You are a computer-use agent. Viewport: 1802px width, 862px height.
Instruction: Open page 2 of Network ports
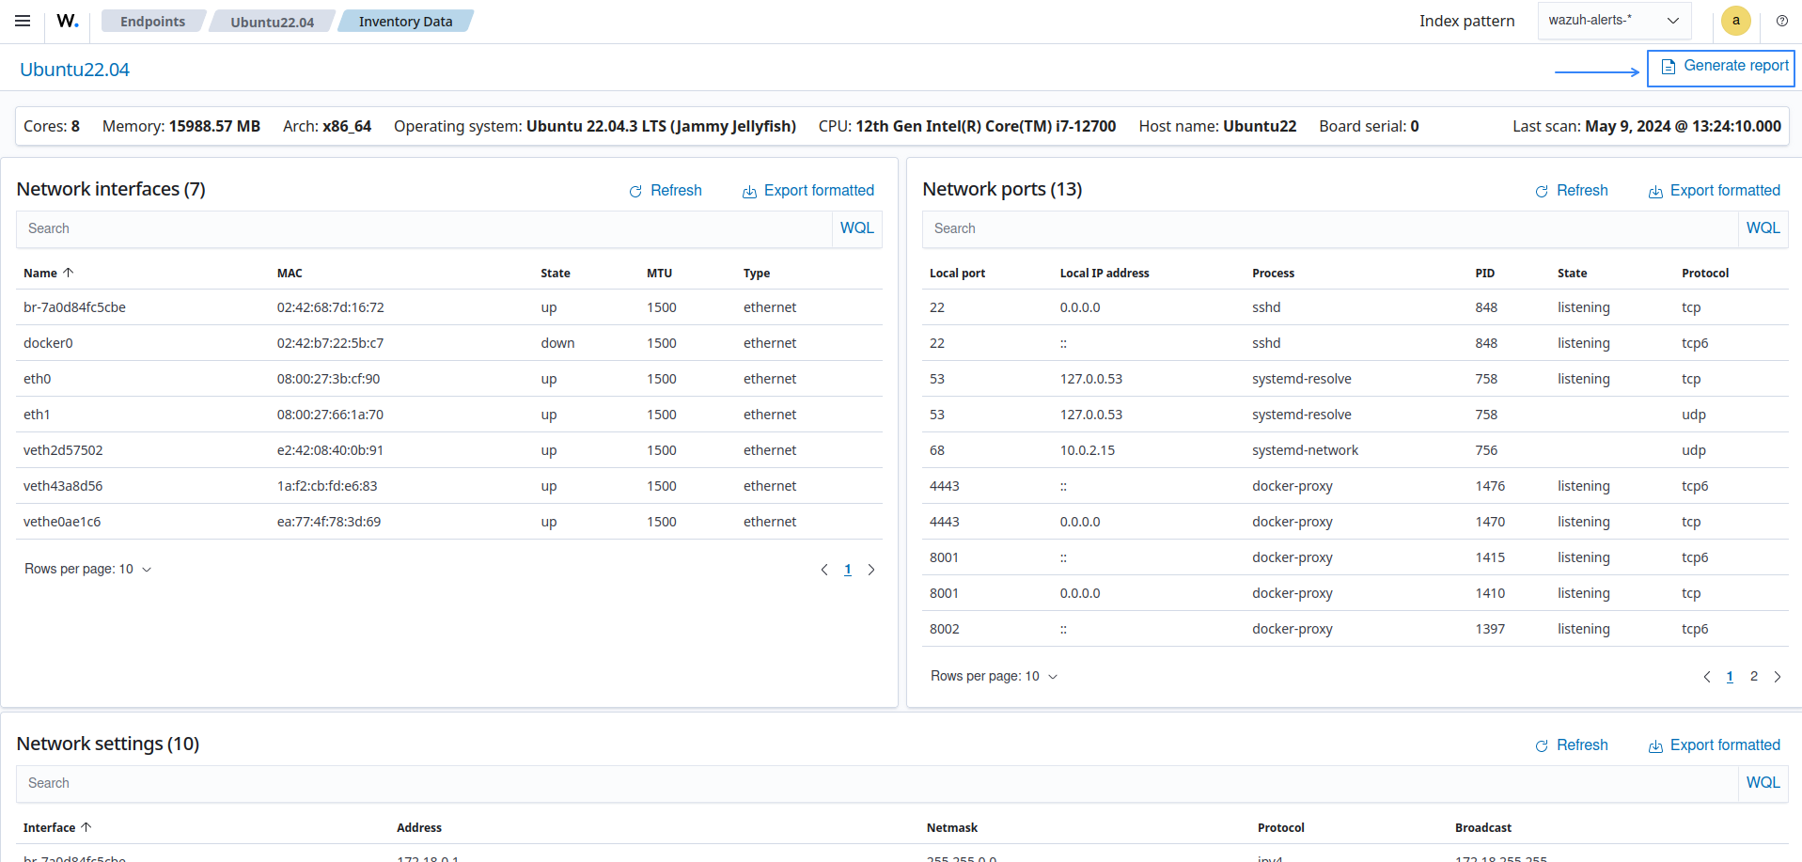pyautogui.click(x=1753, y=677)
